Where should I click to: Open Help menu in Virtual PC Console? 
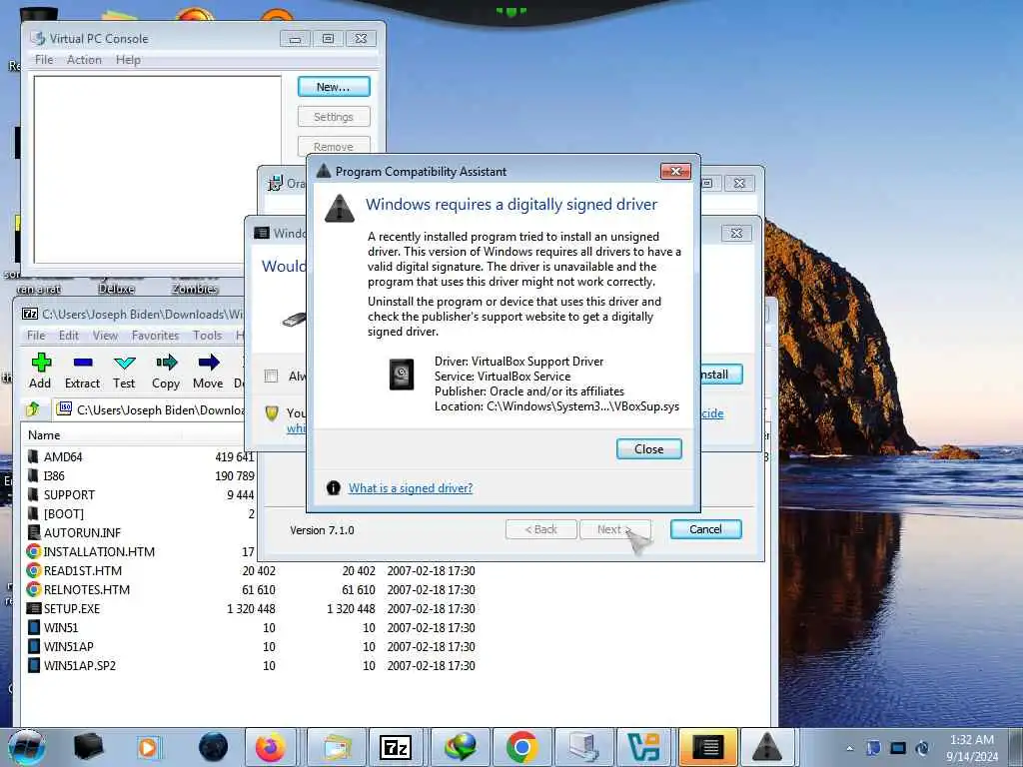point(128,59)
